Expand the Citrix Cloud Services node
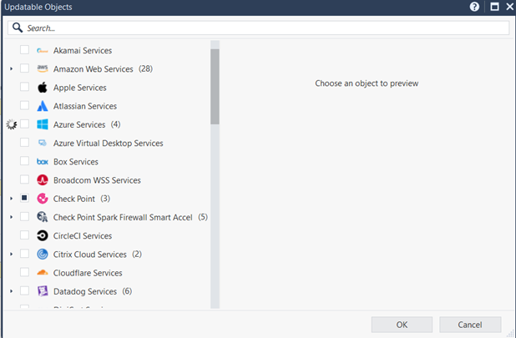The height and width of the screenshot is (338, 516). point(11,255)
